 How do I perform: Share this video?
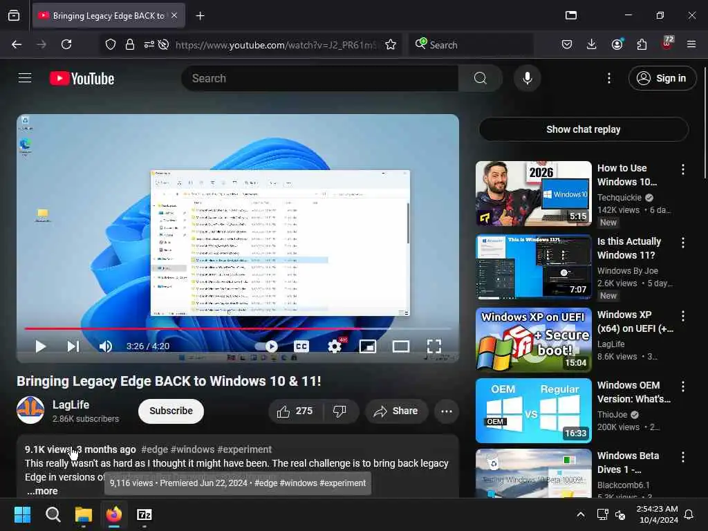tap(396, 411)
